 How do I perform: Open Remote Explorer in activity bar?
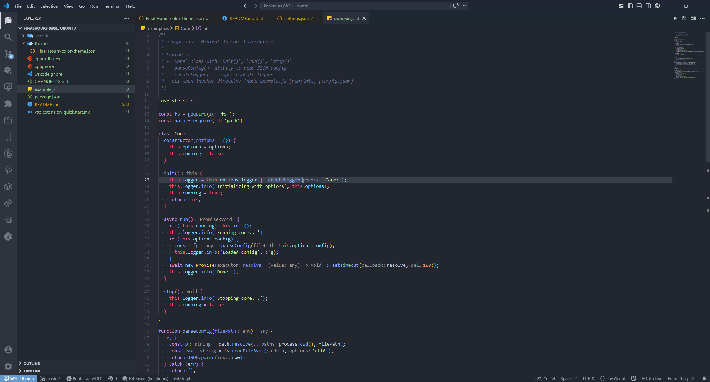[8, 87]
